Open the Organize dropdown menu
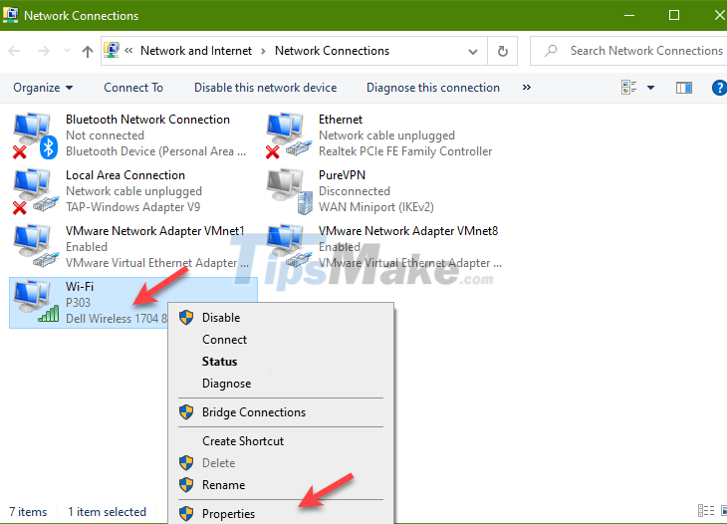This screenshot has height=524, width=727. 43,88
